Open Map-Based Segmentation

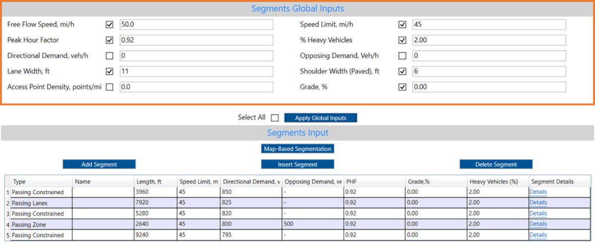tap(297, 149)
